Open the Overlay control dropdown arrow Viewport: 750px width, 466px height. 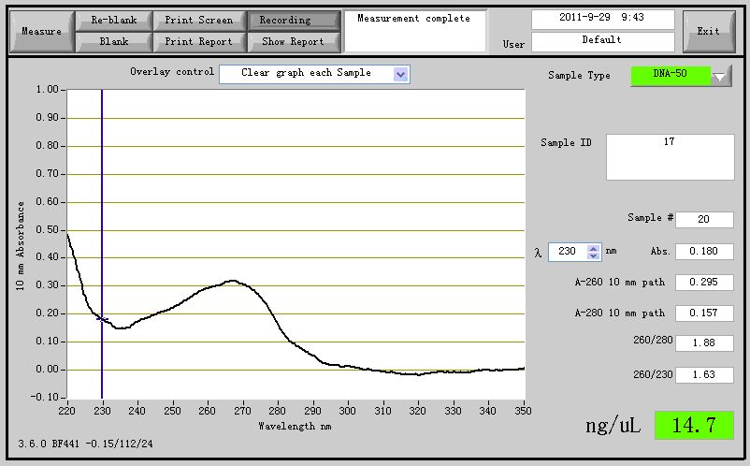[x=400, y=74]
